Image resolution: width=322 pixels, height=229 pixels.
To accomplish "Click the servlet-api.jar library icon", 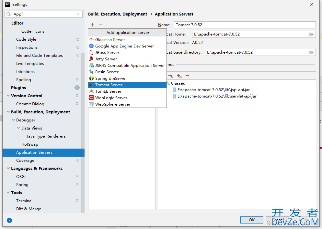I will click(x=174, y=96).
